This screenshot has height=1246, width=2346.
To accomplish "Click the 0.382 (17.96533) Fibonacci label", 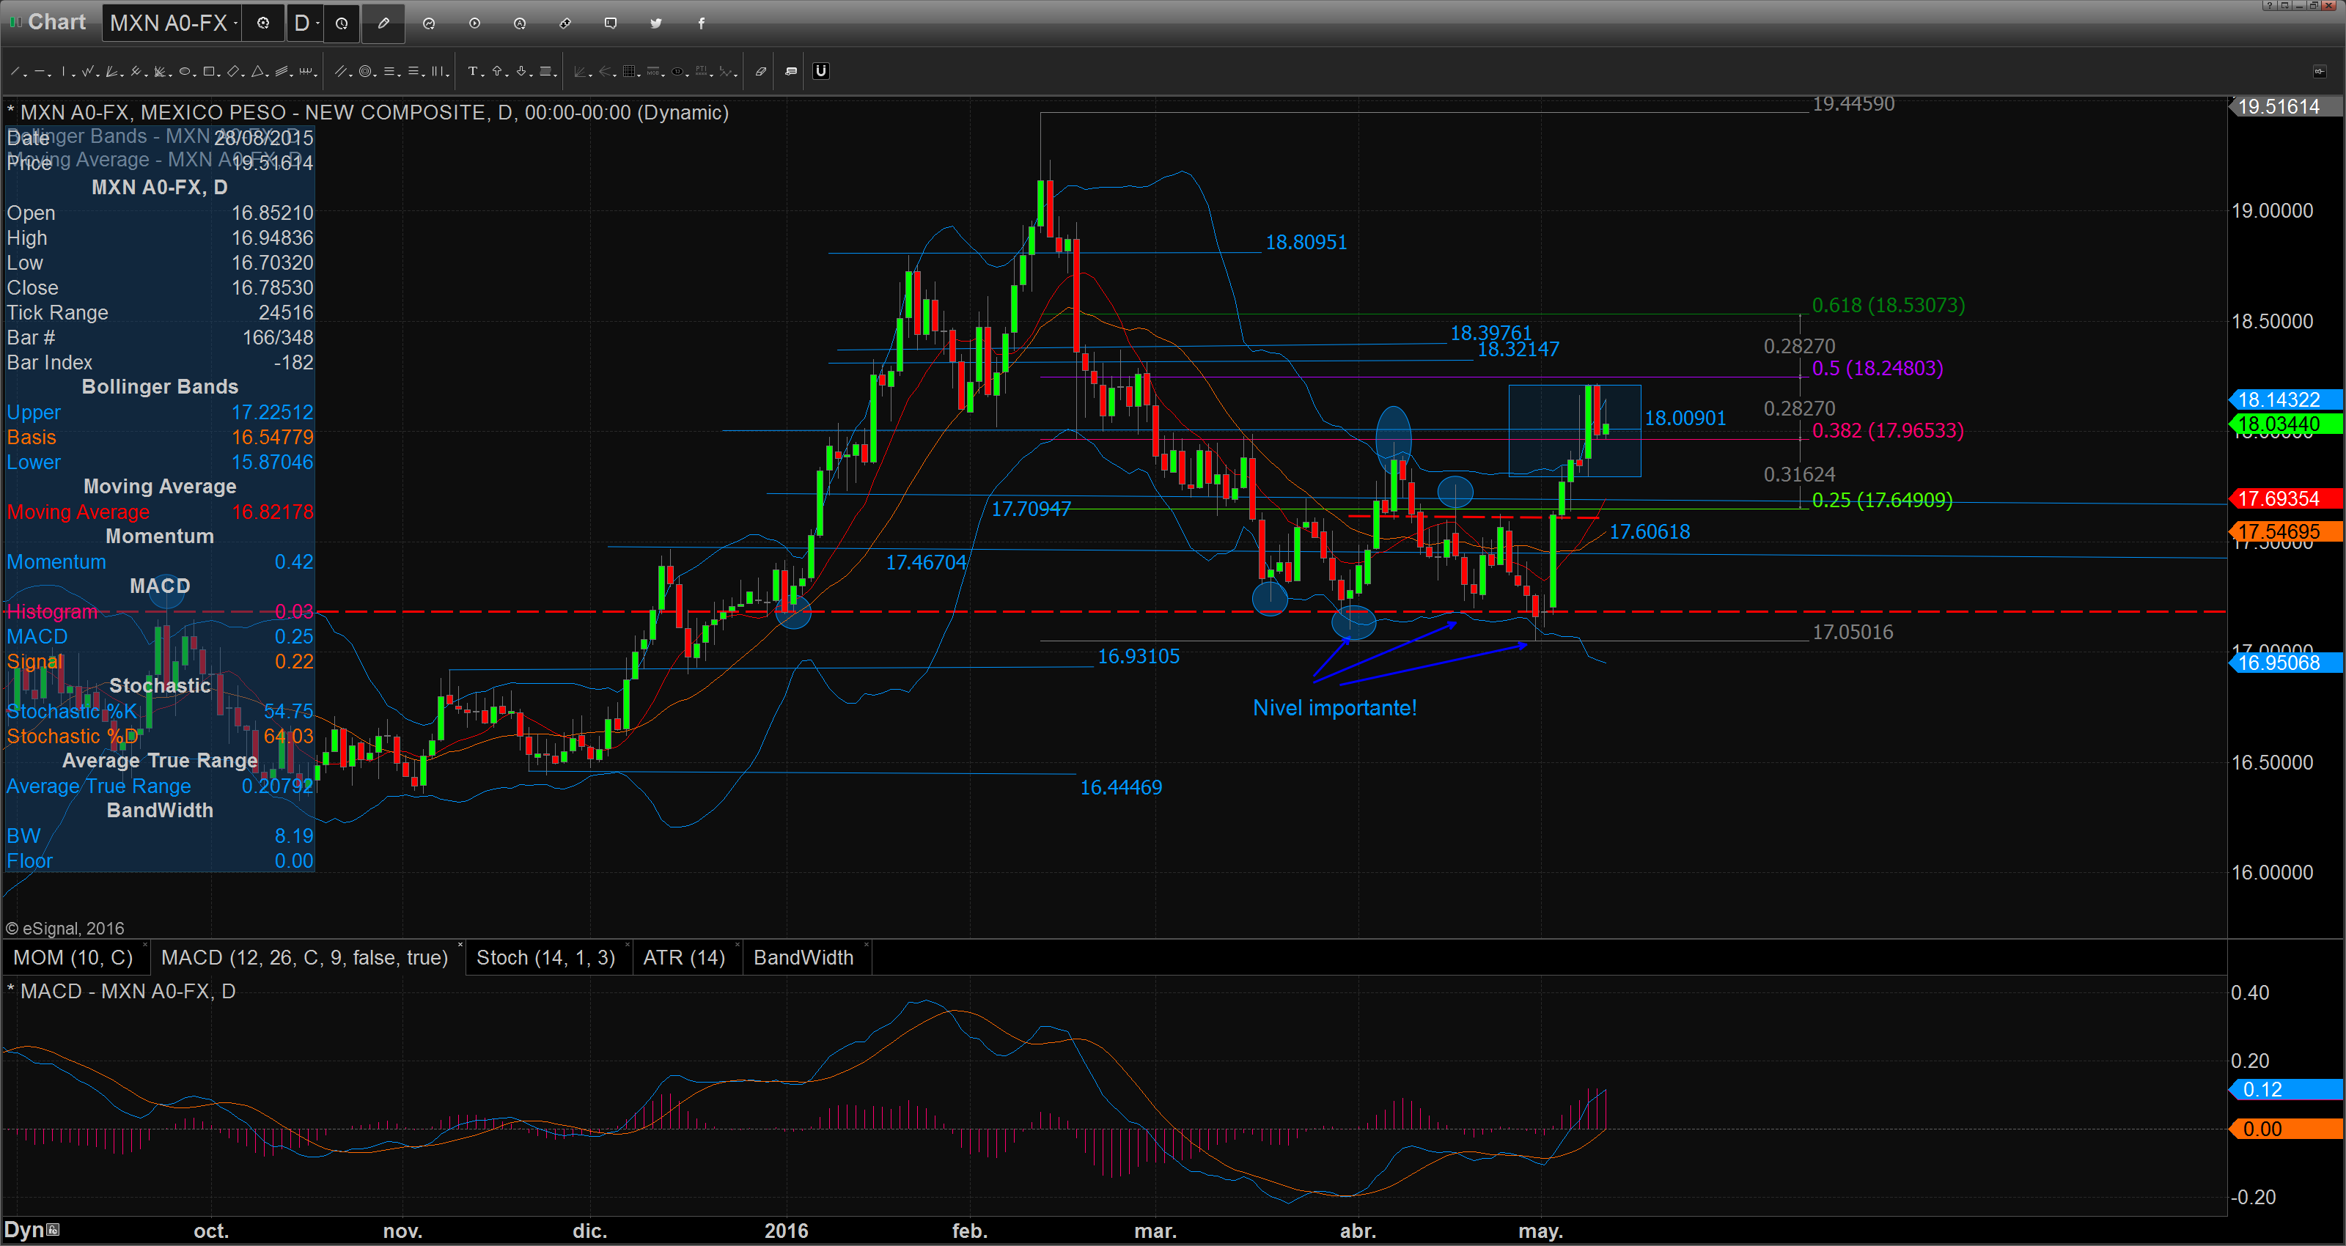I will click(x=1887, y=430).
